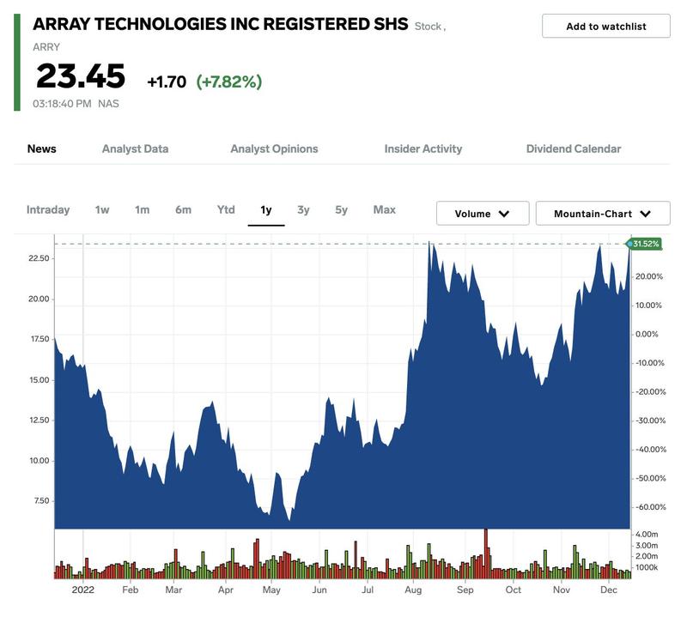Screen dimensions: 687x617
Task: Select the Intraday chart range
Action: point(48,209)
